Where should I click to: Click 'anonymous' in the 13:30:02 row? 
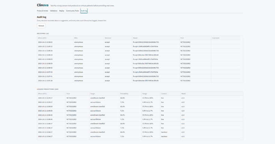(x=78, y=42)
